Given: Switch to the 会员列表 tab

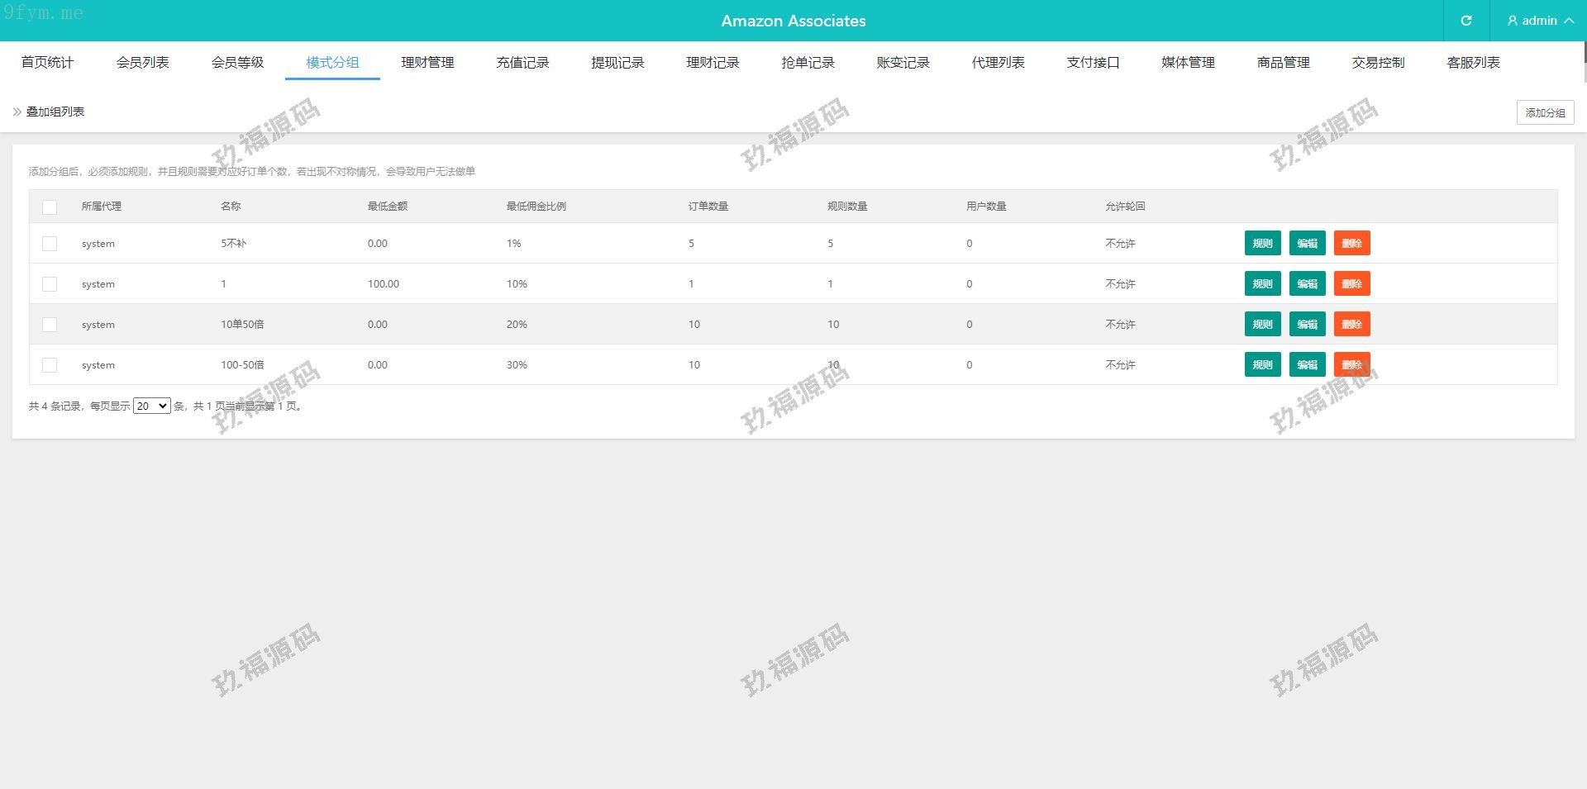Looking at the screenshot, I should (142, 63).
